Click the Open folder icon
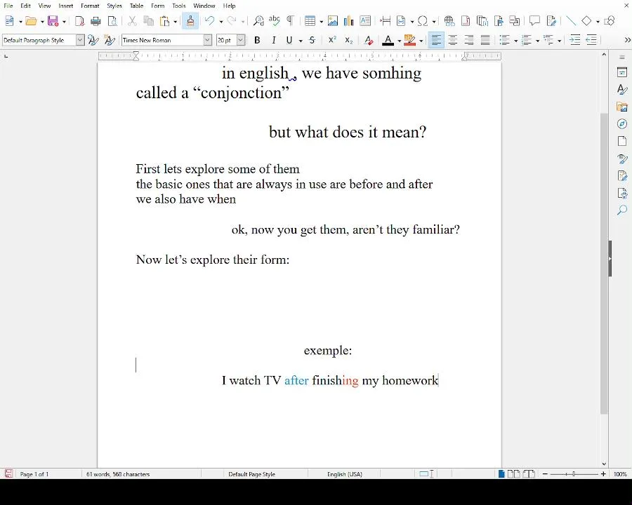 click(x=31, y=21)
